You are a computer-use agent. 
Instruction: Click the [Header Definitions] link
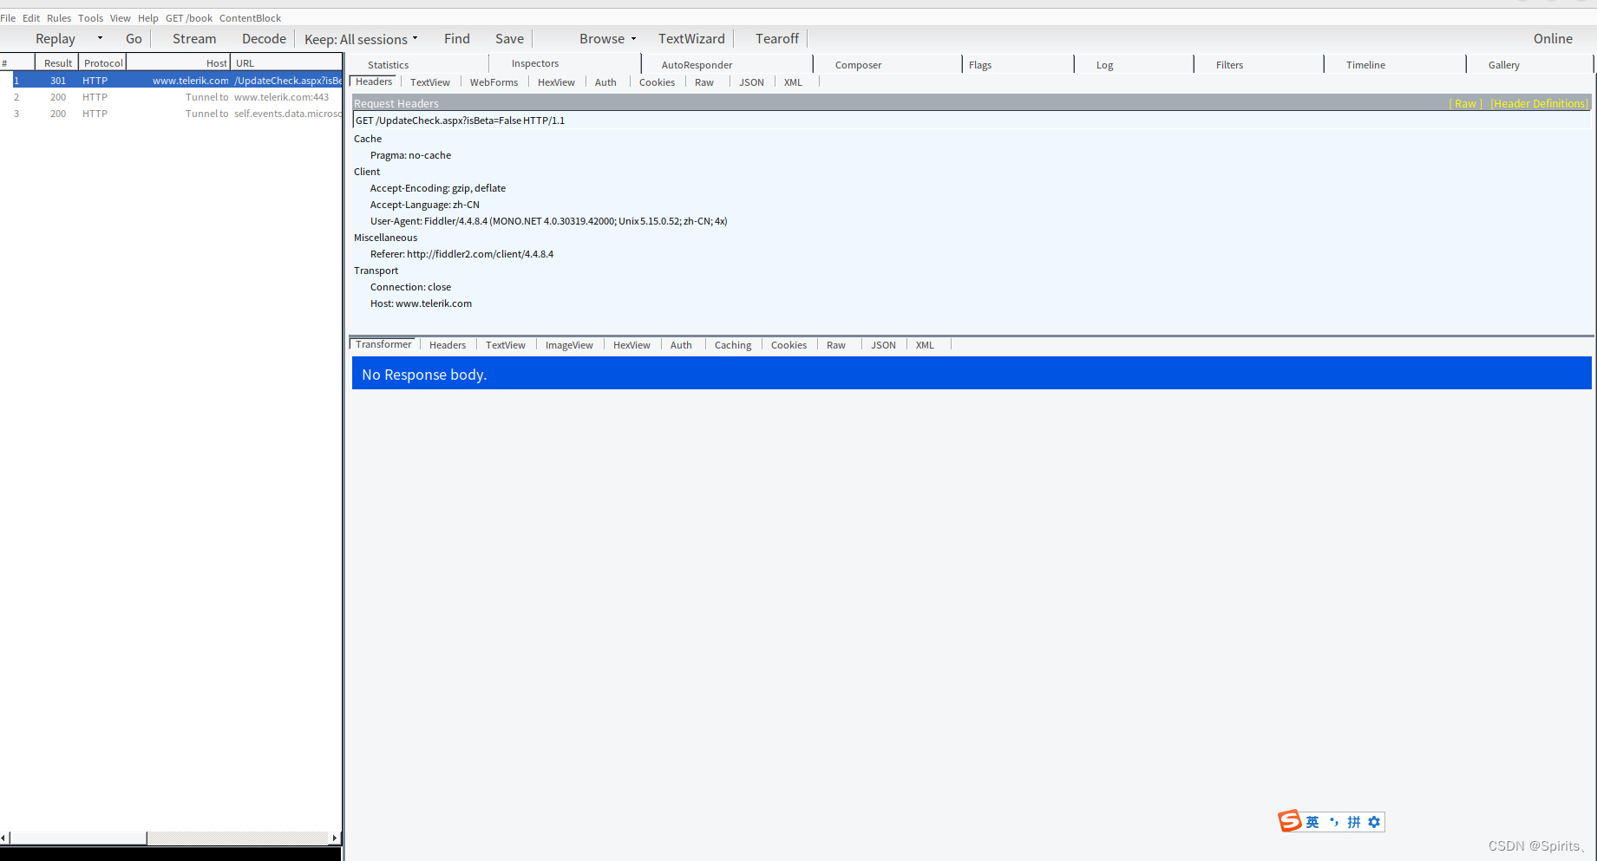point(1540,103)
